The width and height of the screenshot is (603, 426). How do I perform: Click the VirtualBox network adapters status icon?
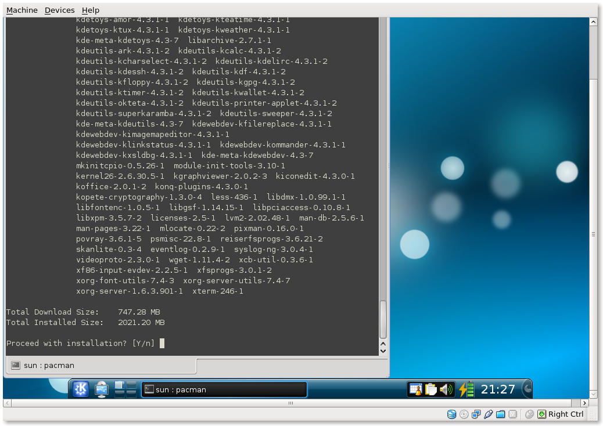(476, 414)
